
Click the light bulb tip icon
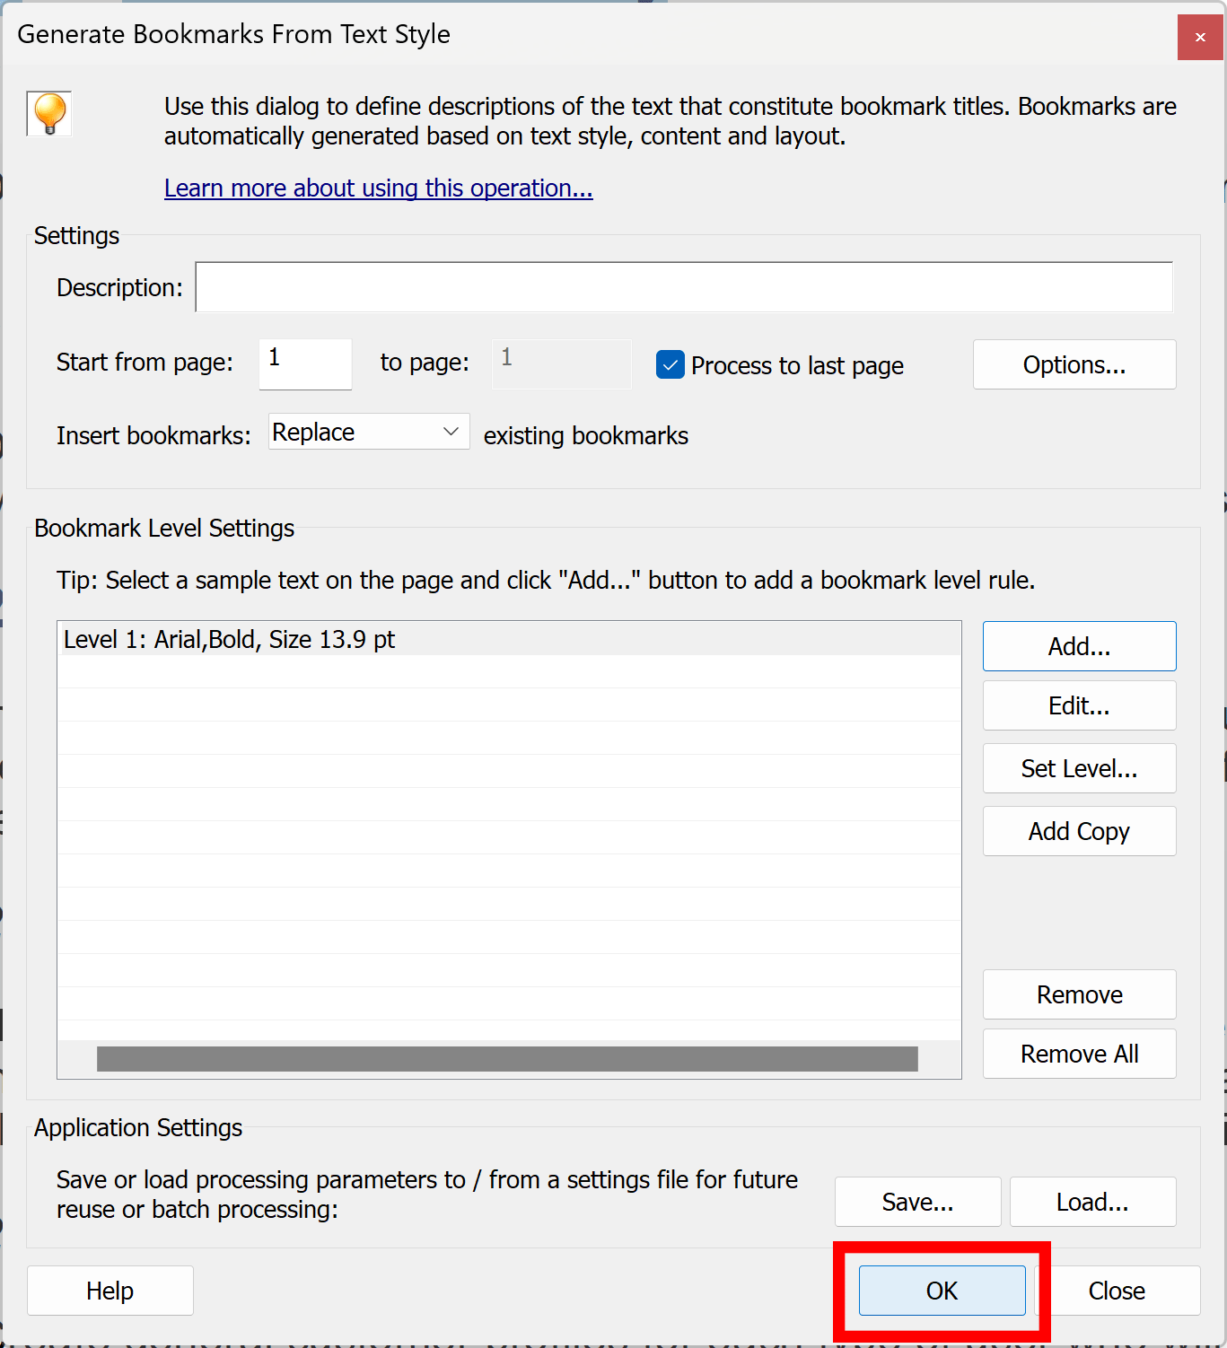tap(49, 114)
